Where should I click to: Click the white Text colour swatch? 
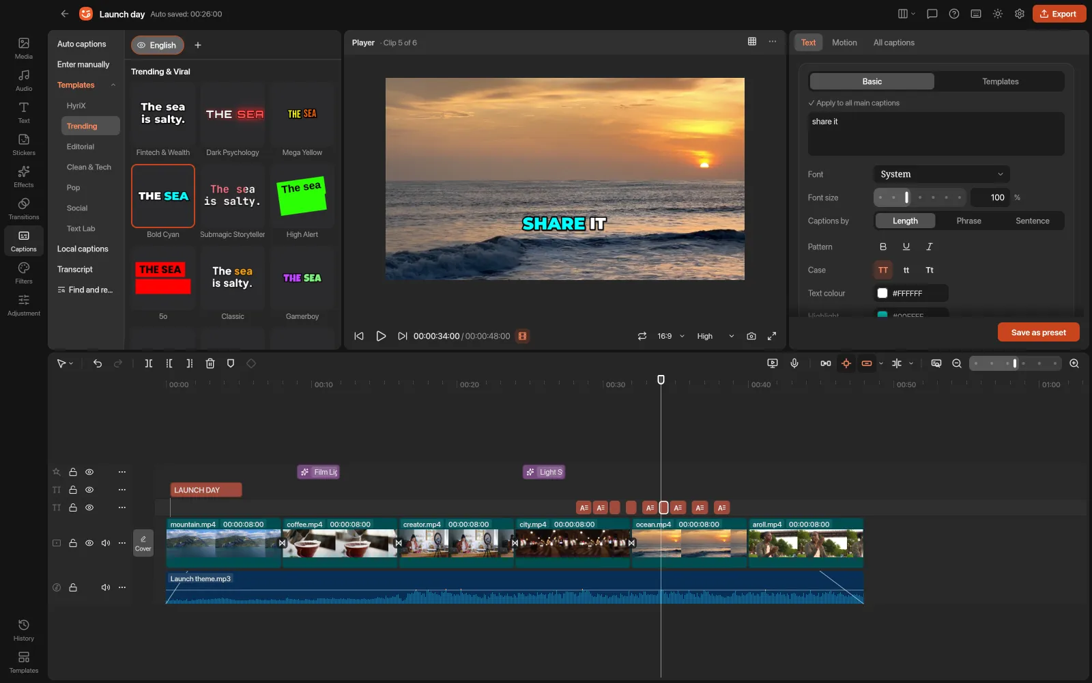point(882,293)
